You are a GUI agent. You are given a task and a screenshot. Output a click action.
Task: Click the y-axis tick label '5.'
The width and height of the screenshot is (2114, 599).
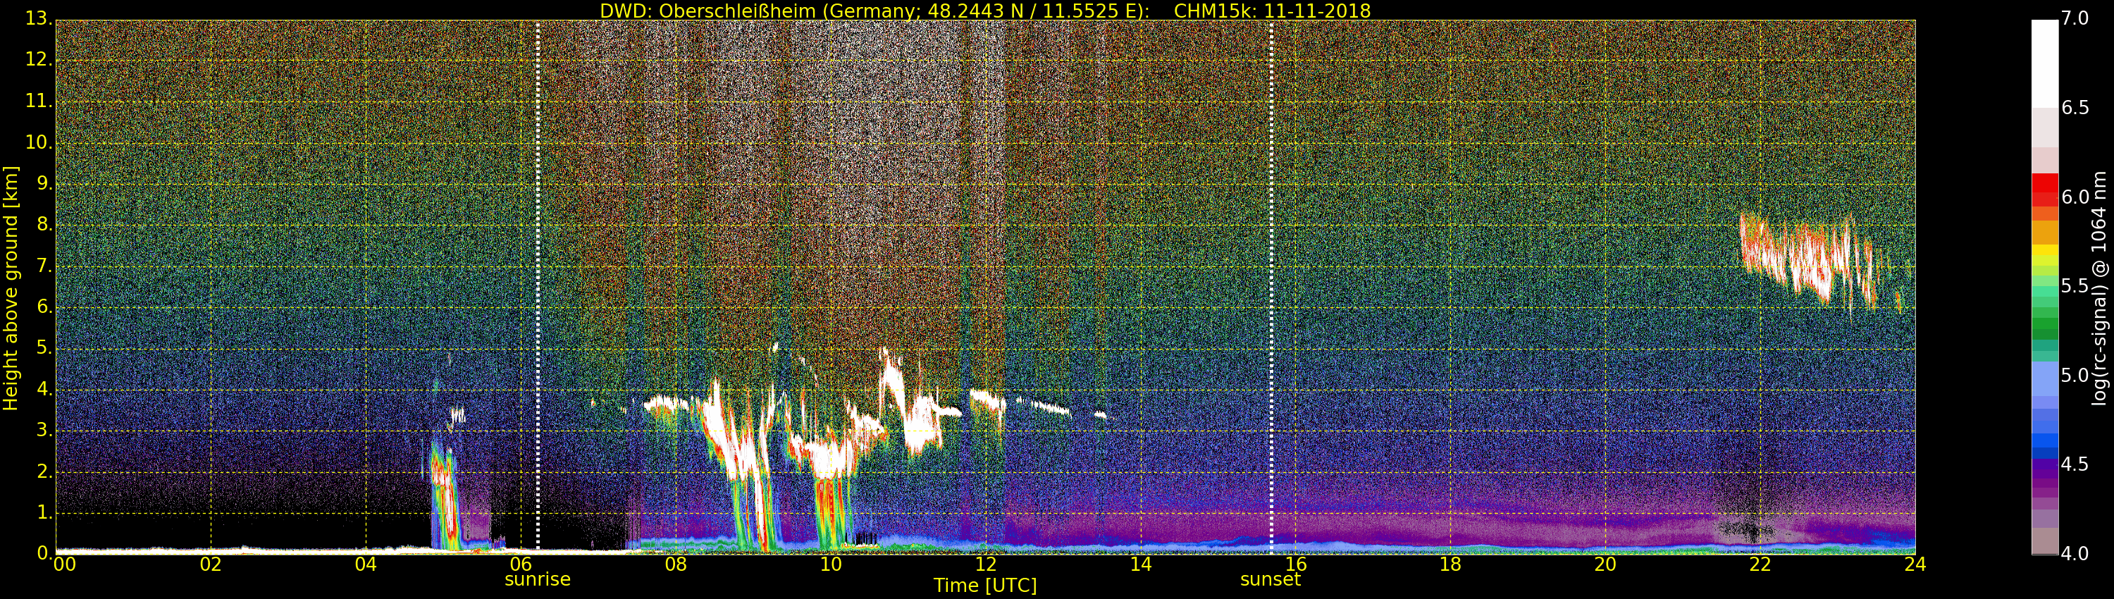tap(45, 348)
